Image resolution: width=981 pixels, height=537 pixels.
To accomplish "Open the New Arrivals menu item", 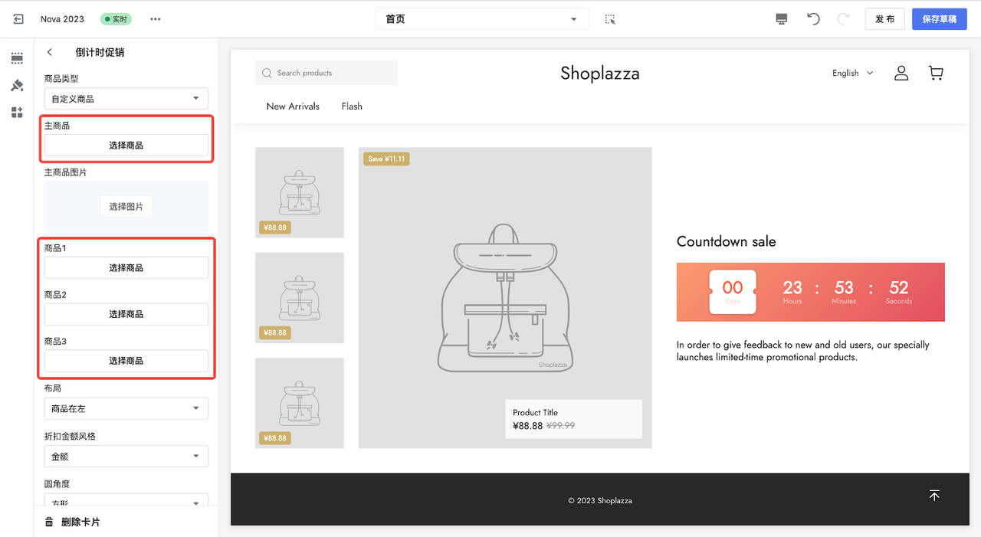I will tap(293, 106).
